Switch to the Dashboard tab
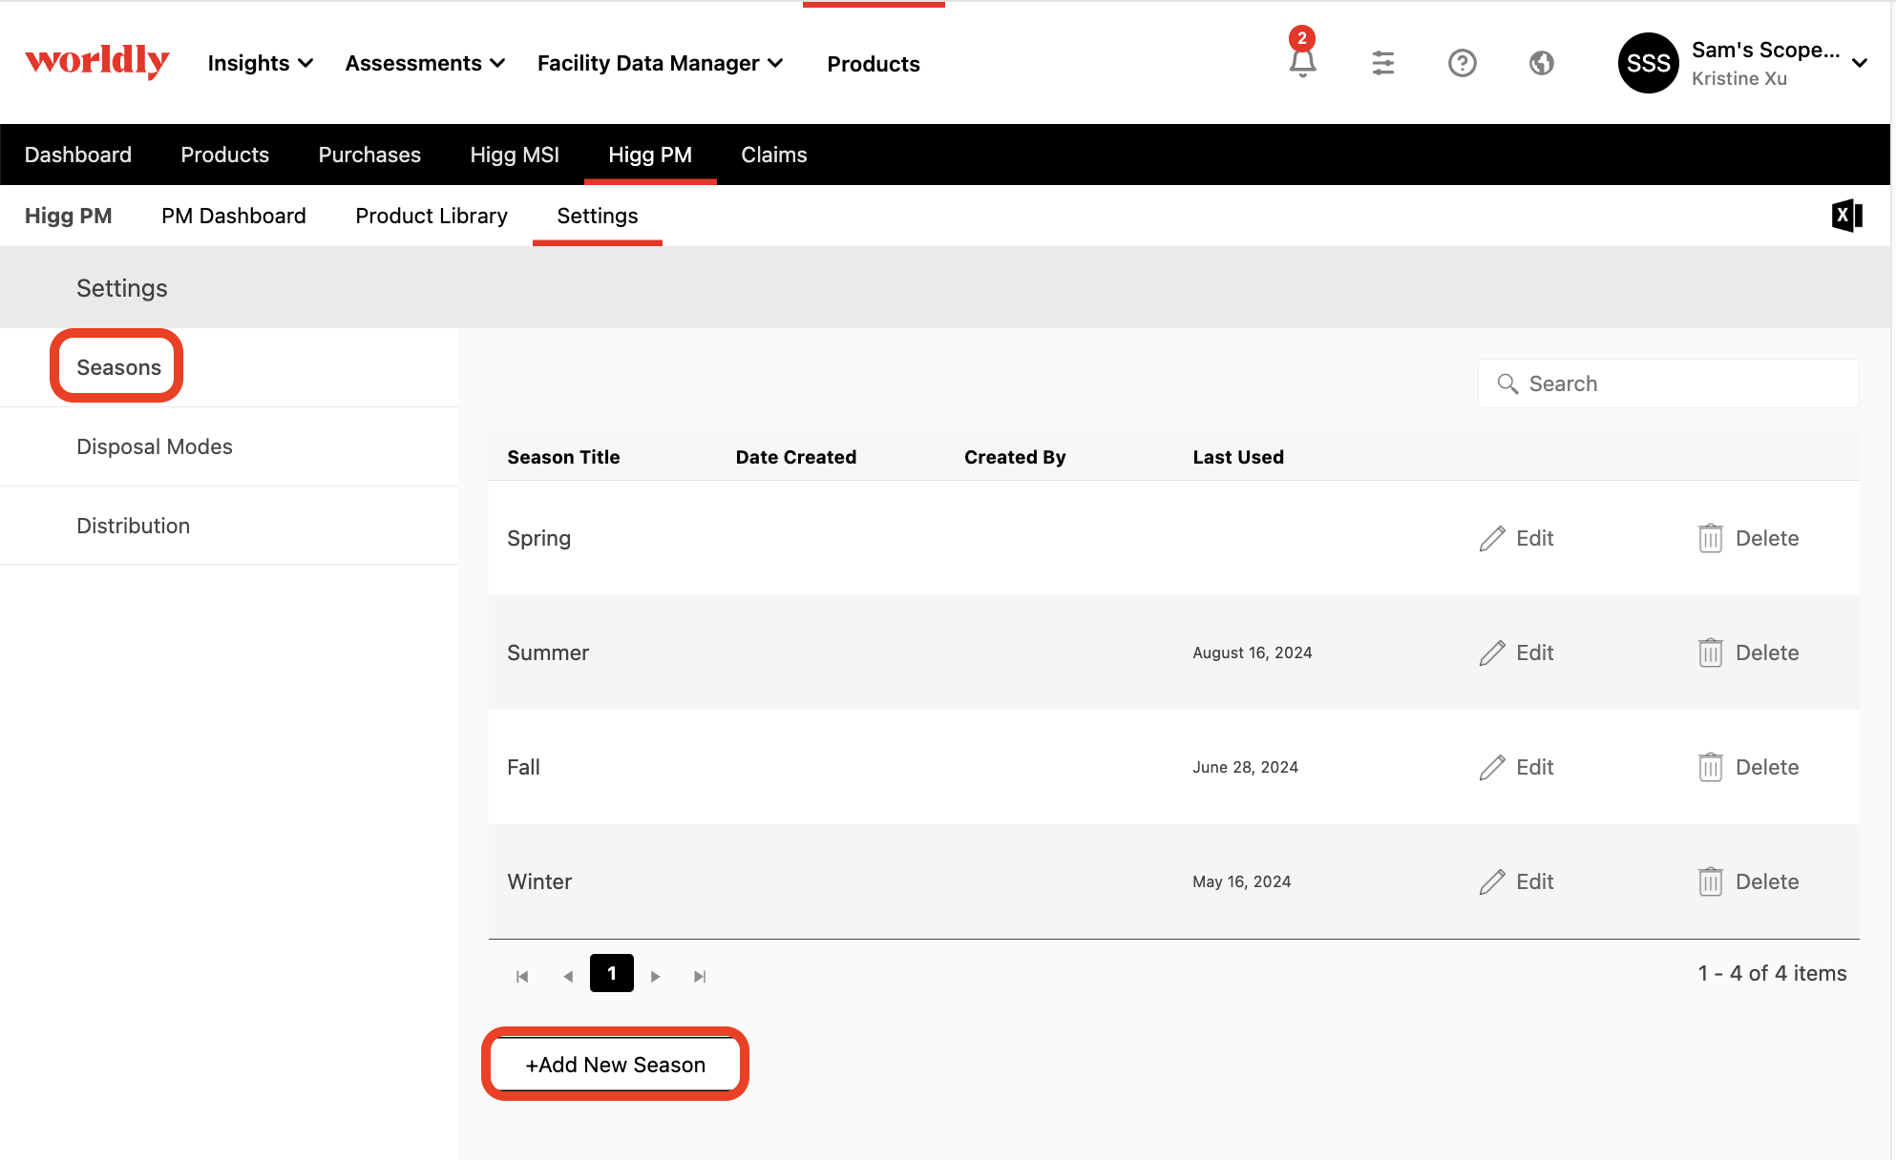This screenshot has width=1896, height=1160. (x=78, y=155)
